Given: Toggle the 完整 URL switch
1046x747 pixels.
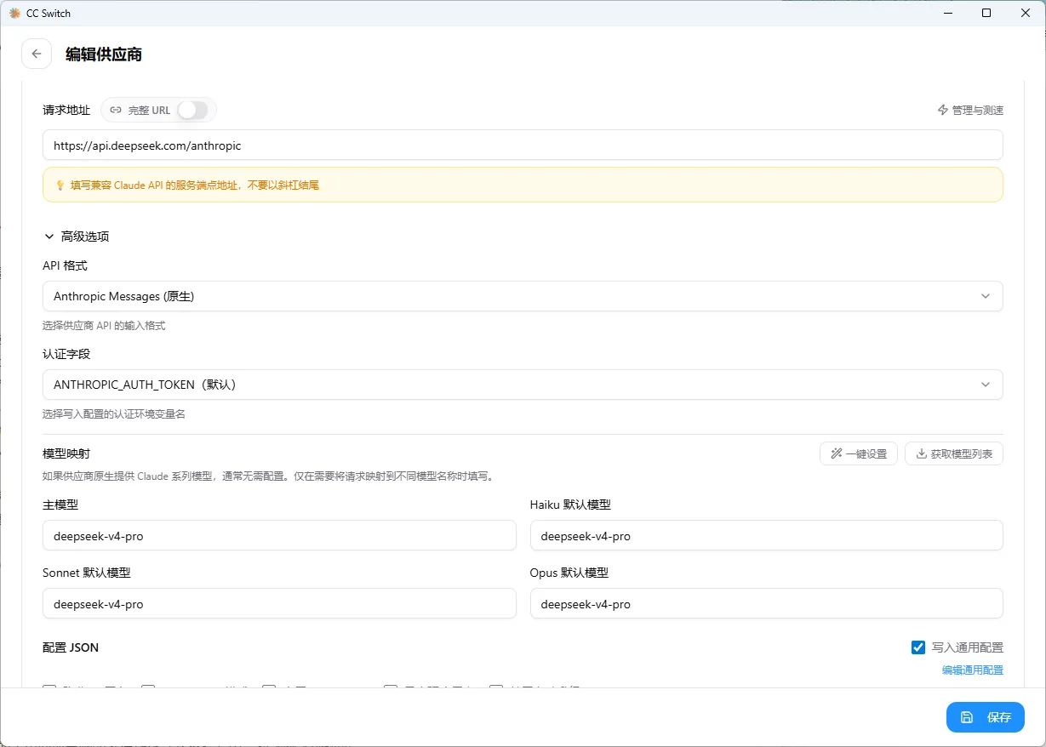Looking at the screenshot, I should (x=192, y=110).
